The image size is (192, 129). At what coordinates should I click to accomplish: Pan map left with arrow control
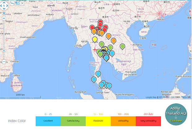point(2,6)
